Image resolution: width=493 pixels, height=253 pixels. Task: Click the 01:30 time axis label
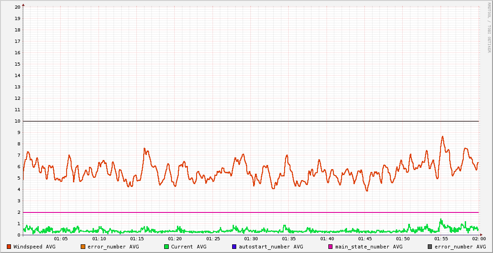coord(251,239)
